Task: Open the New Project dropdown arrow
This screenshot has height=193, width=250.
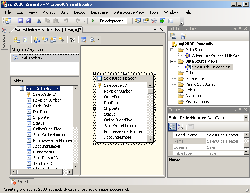Action: [14, 21]
